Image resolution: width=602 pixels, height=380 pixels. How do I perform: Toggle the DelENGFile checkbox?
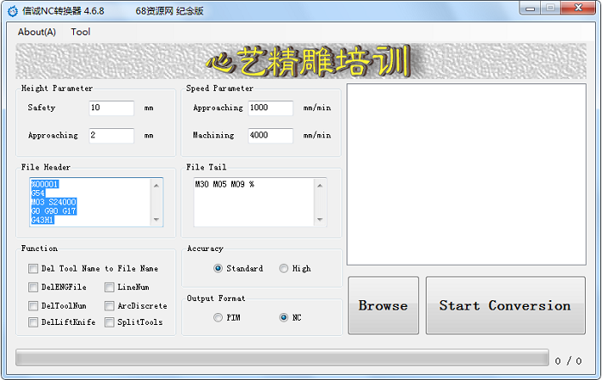coord(34,287)
